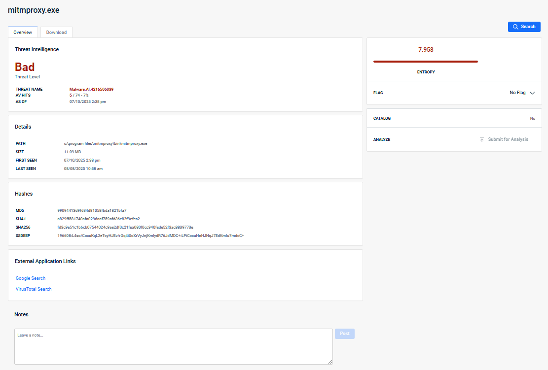Click the magnifier icon in Search button
This screenshot has width=548, height=370.
tap(515, 27)
